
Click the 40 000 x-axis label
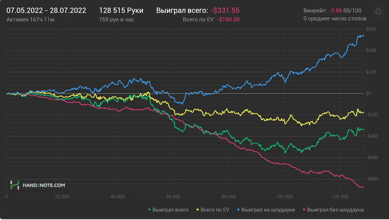(x=118, y=197)
